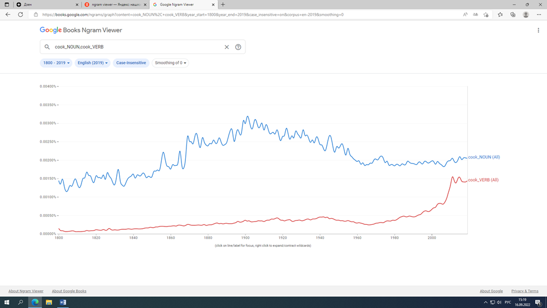The image size is (547, 308).
Task: Open a new tab with plus icon
Action: (x=223, y=4)
